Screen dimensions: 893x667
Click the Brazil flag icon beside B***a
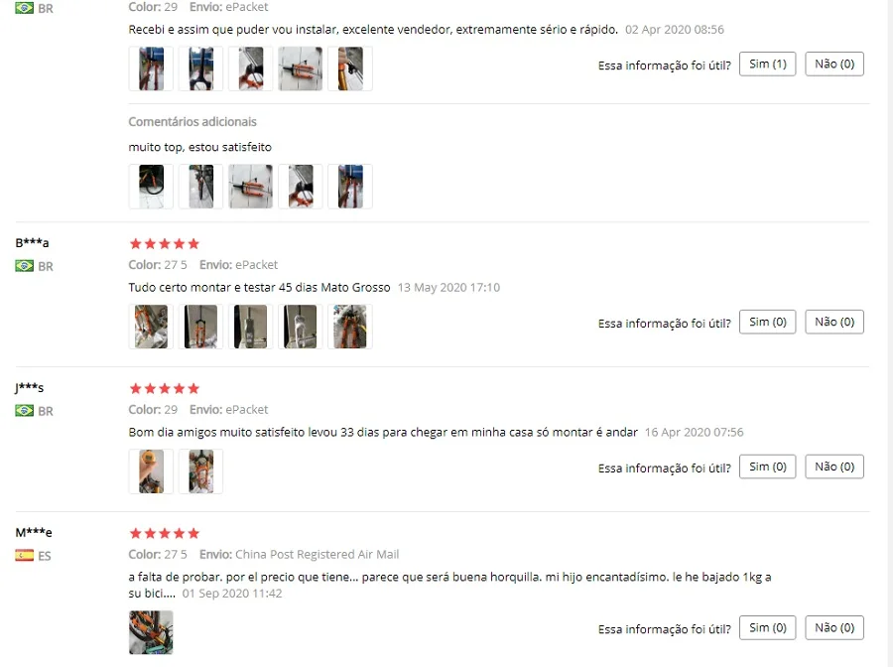(24, 266)
